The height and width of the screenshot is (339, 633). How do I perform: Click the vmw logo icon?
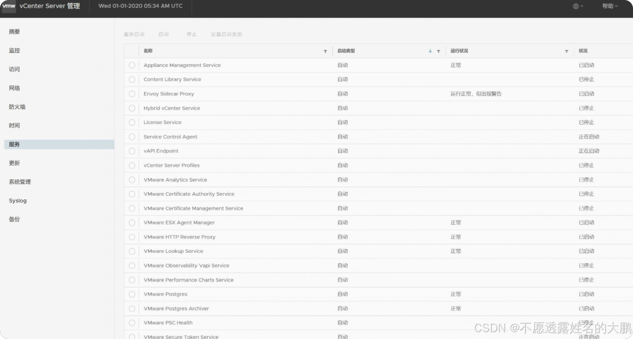click(x=9, y=6)
